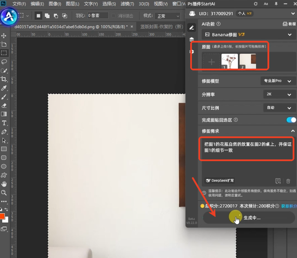297x258 pixels.
Task: Toggle the 完成图贴回选区 switch
Action: (291, 120)
